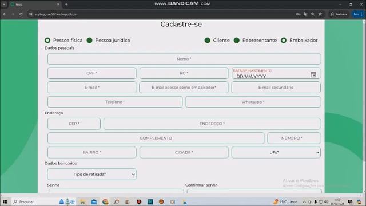Click the Endereço section label
This screenshot has height=206, width=366.
(x=54, y=113)
